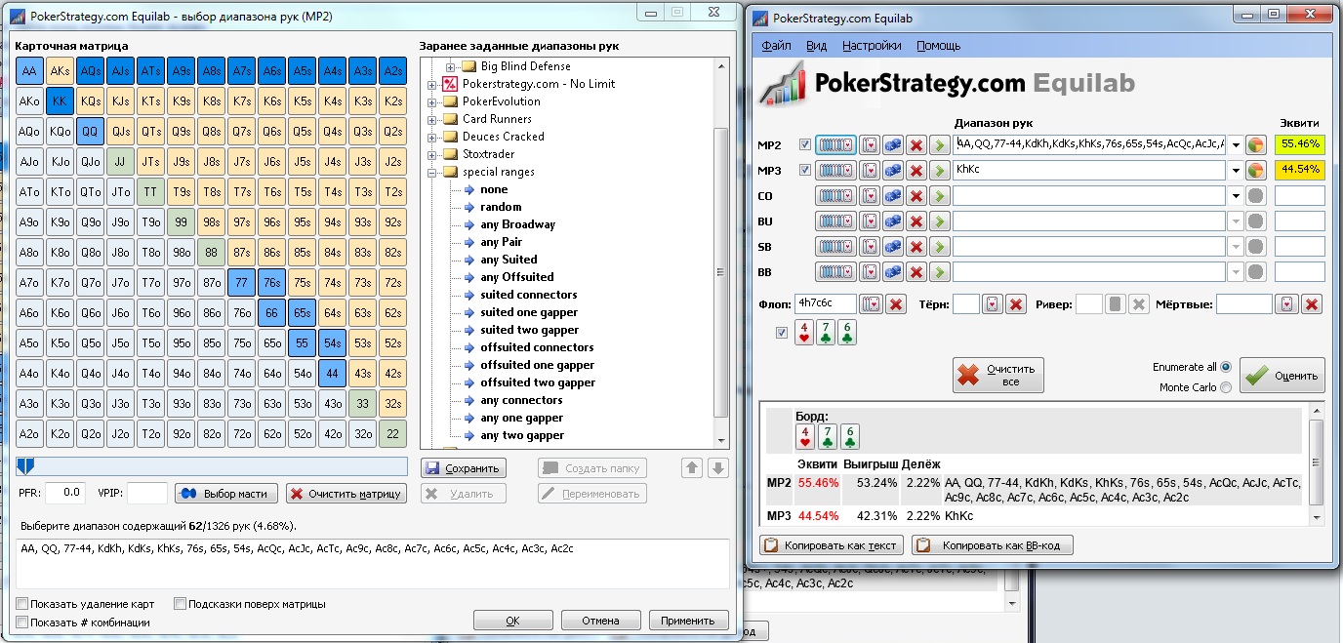Click the range percentage slider handle
This screenshot has height=643, width=1343.
[x=26, y=466]
